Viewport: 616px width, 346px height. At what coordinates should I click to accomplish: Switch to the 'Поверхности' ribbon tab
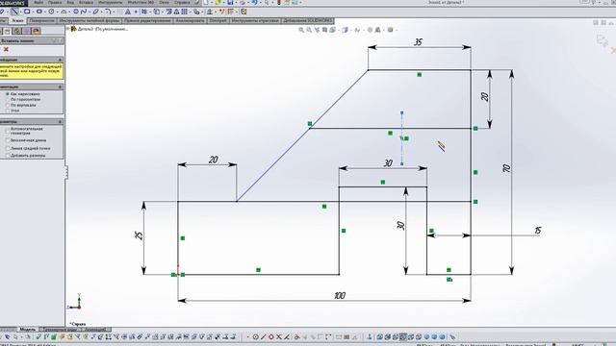point(42,20)
